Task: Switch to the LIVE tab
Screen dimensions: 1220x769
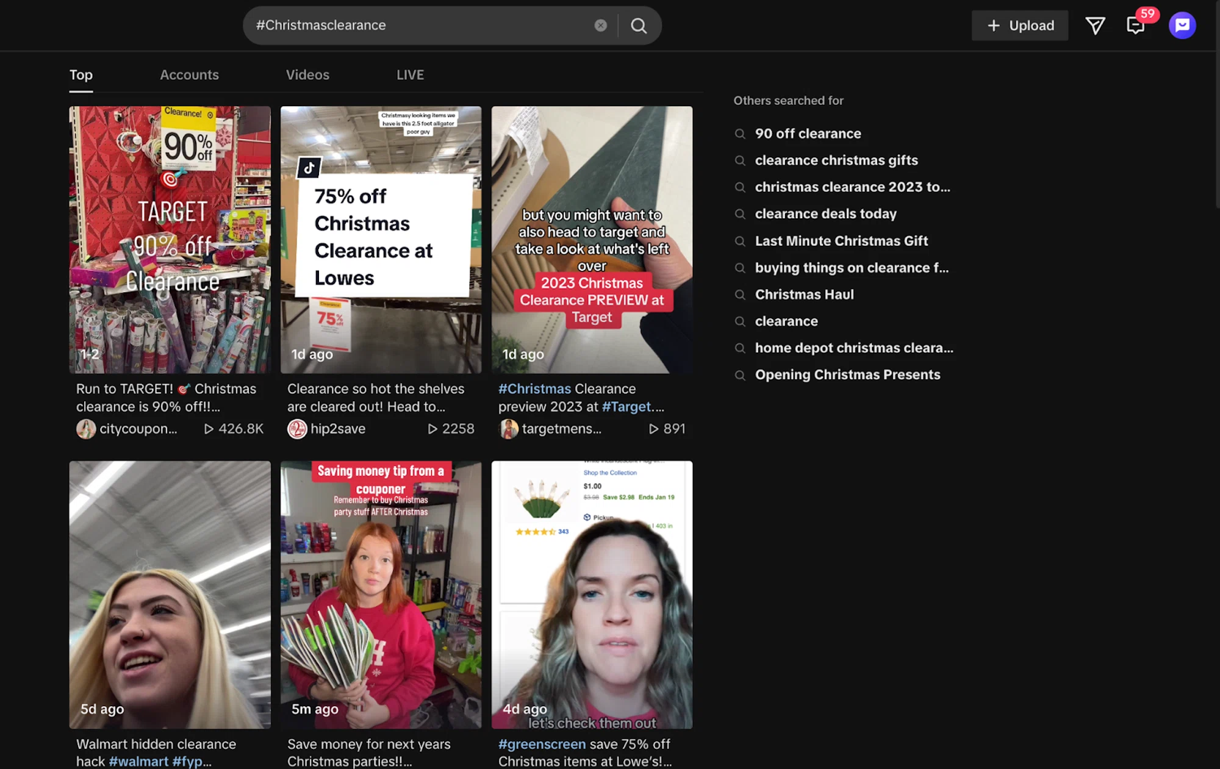Action: coord(410,75)
